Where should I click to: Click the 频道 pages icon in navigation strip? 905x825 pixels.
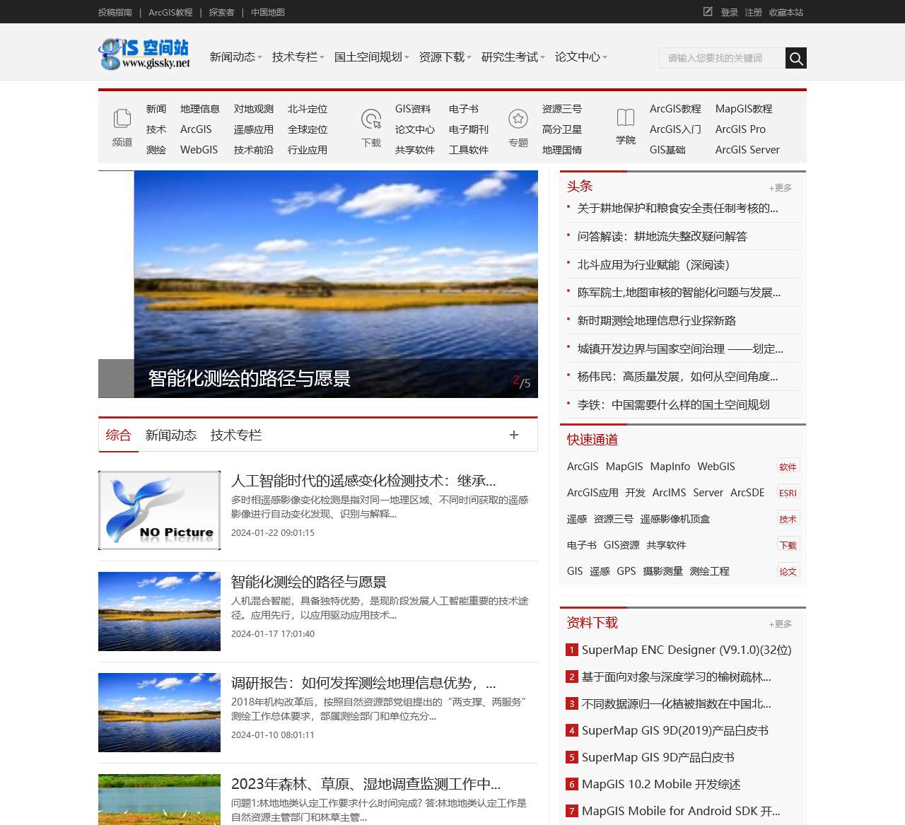(x=121, y=119)
